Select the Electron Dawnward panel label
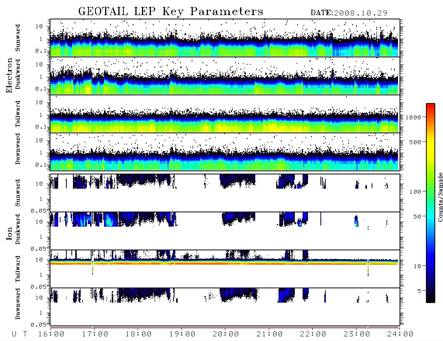The width and height of the screenshot is (443, 341). point(17,149)
